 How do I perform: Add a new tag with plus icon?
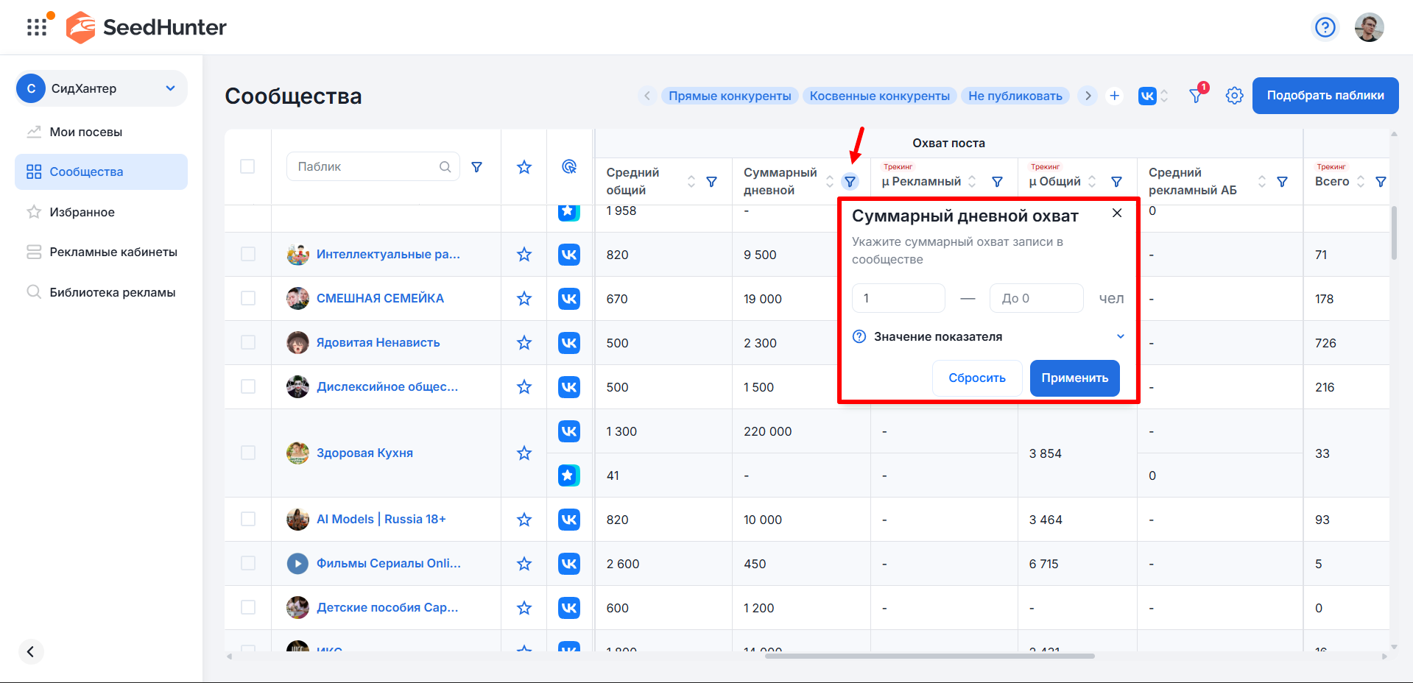coord(1114,96)
